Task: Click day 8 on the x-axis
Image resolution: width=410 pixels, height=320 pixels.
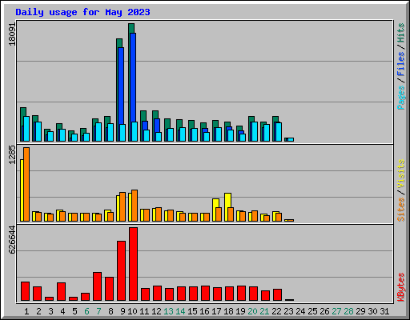Action: (111, 311)
